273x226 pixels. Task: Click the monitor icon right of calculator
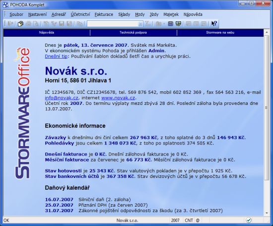(178, 23)
